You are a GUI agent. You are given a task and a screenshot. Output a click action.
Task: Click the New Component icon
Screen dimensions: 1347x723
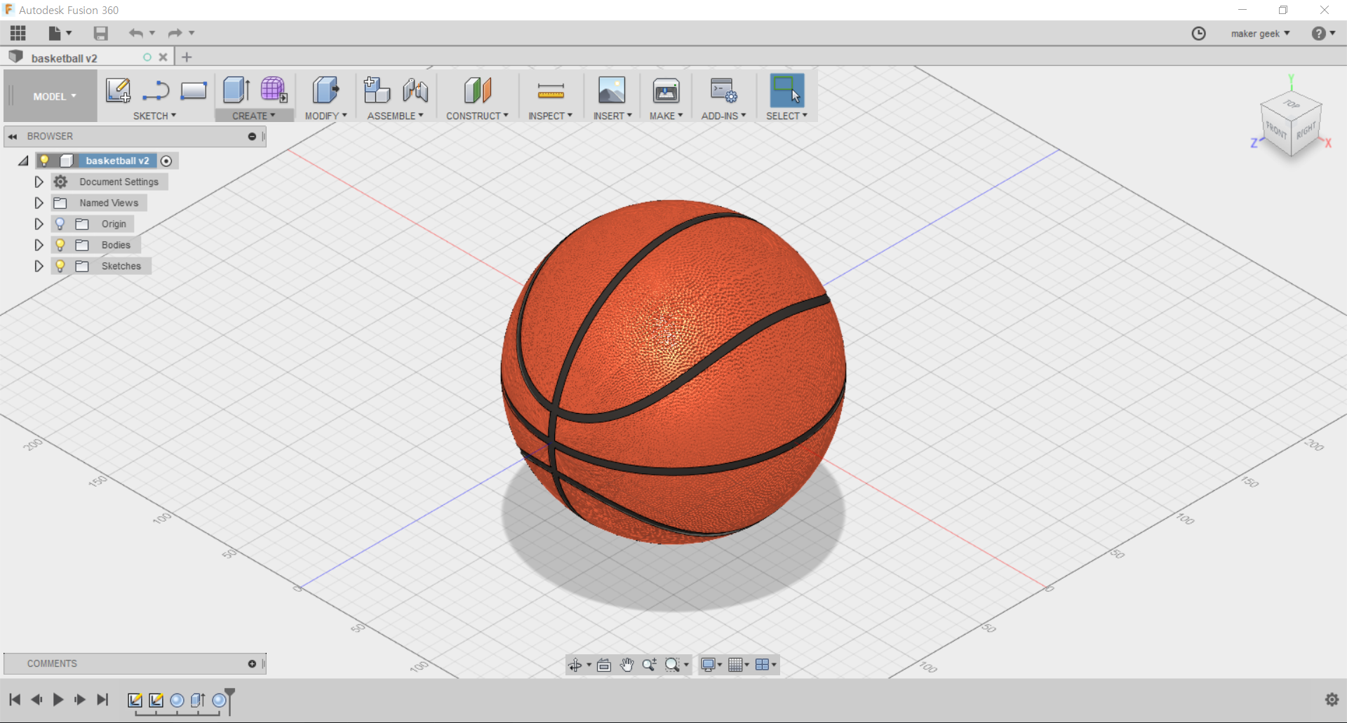coord(377,90)
